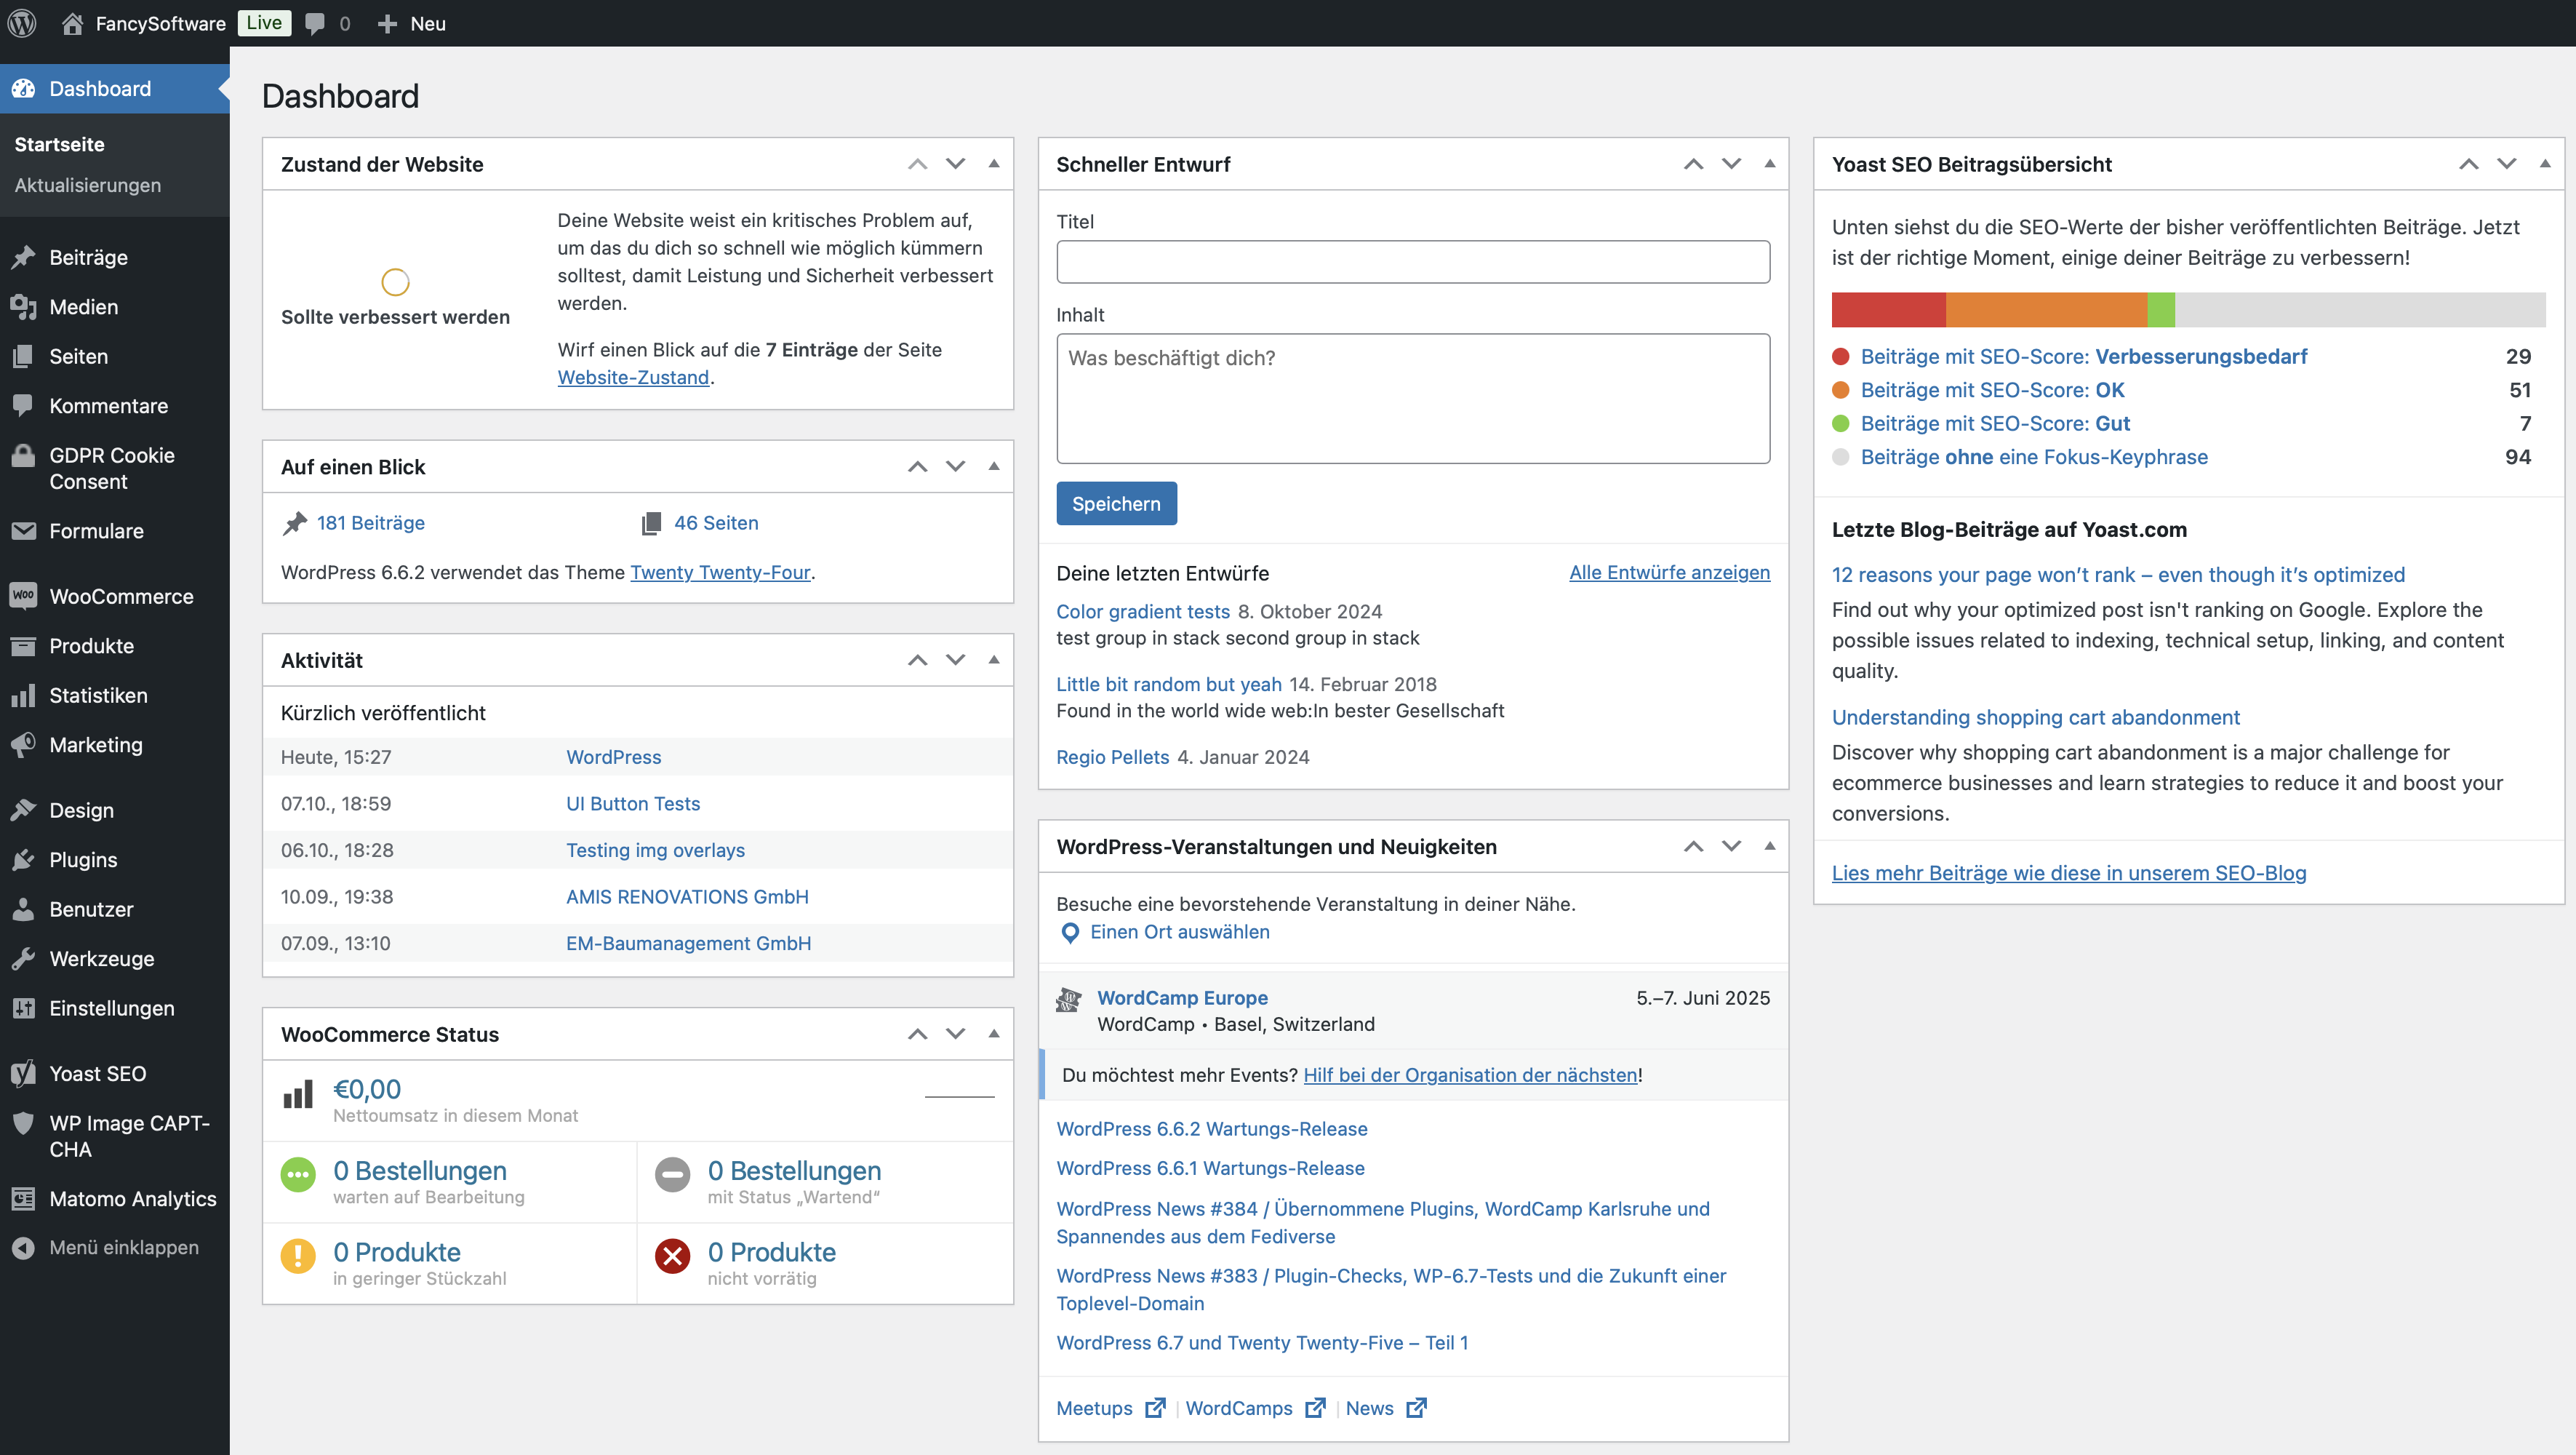Click Alle Entwürfe anzeigen link
Screen dimensions: 2576x1455
tap(1669, 572)
